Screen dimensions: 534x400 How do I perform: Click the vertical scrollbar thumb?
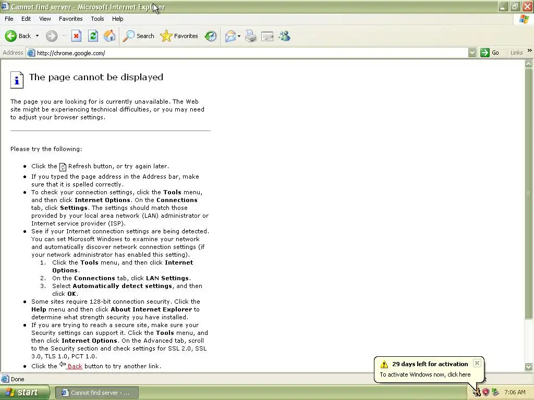click(x=529, y=194)
